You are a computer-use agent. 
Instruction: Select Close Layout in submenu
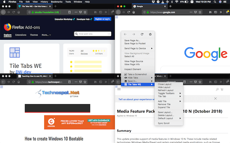click(164, 84)
